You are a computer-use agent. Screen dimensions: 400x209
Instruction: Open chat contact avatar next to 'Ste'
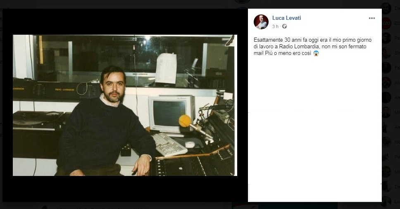(386, 53)
